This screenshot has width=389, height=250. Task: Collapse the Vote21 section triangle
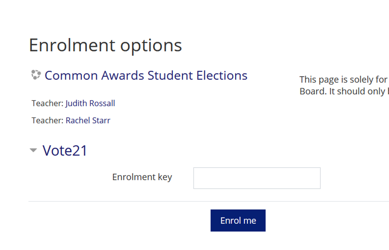coord(33,150)
